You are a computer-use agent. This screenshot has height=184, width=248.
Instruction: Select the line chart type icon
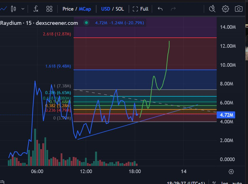tap(3, 9)
